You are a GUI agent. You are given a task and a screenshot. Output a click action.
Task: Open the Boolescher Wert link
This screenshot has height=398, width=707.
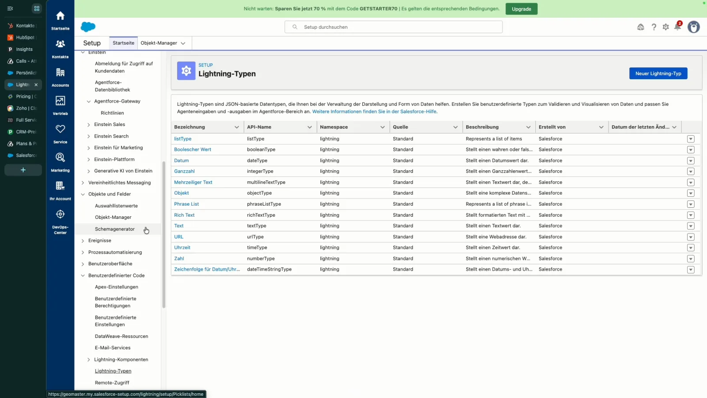click(x=192, y=149)
